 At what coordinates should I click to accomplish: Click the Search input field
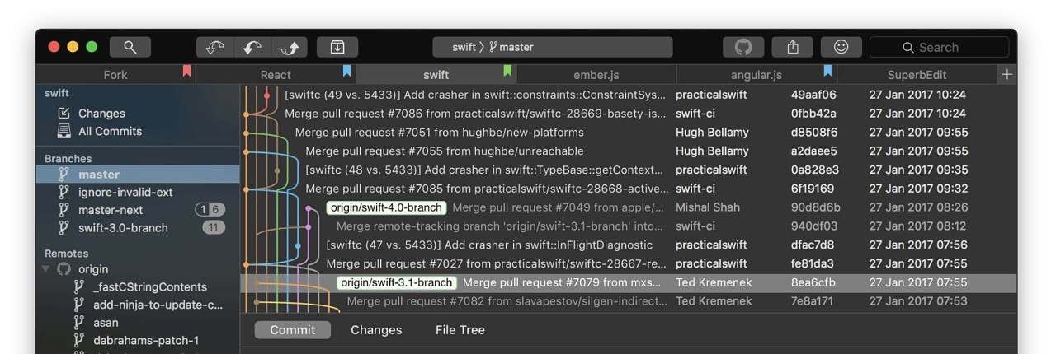(x=939, y=47)
